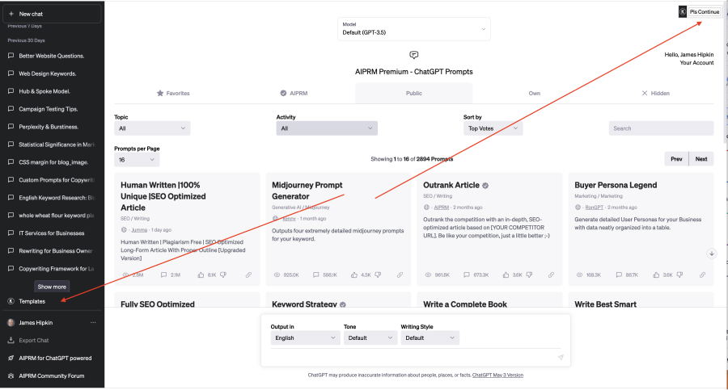Viewport: 728px width, 390px height.
Task: Switch to the Favorites tab
Action: [x=173, y=93]
